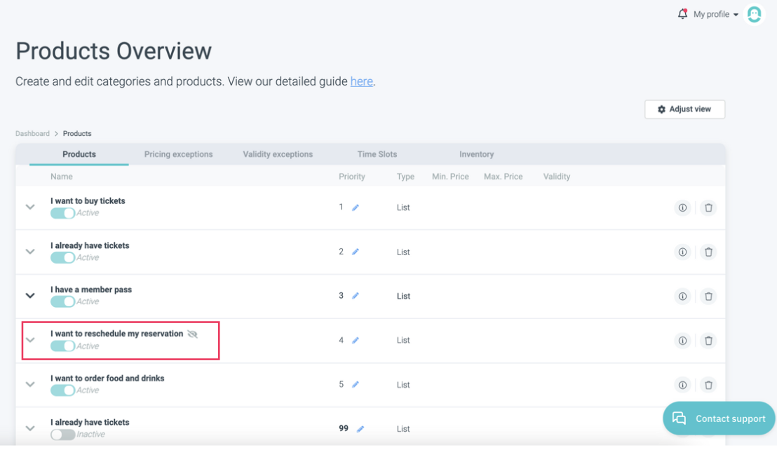Show info for 'I have a member pass'
777x450 pixels.
682,296
